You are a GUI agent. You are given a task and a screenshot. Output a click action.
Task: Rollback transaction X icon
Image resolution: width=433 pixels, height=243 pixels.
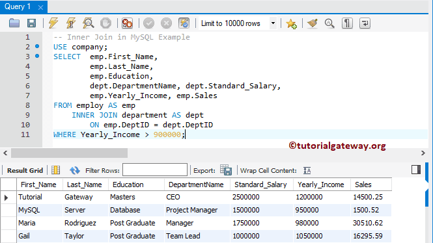[166, 23]
